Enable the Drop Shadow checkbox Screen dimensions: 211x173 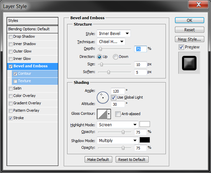coord(11,37)
